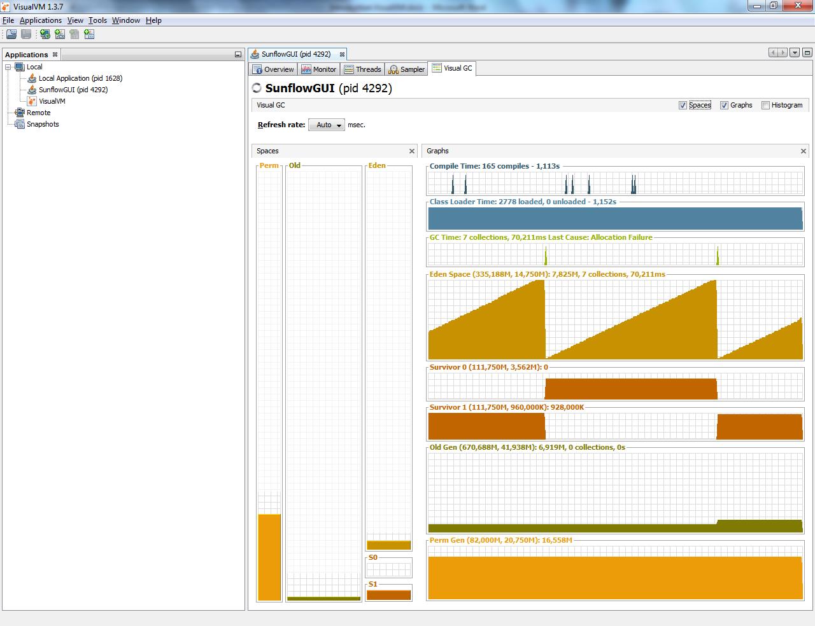
Task: Close the SunflowGUI (pid 4292) document tab
Action: point(342,54)
